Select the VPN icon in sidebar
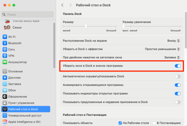 coord(5,56)
